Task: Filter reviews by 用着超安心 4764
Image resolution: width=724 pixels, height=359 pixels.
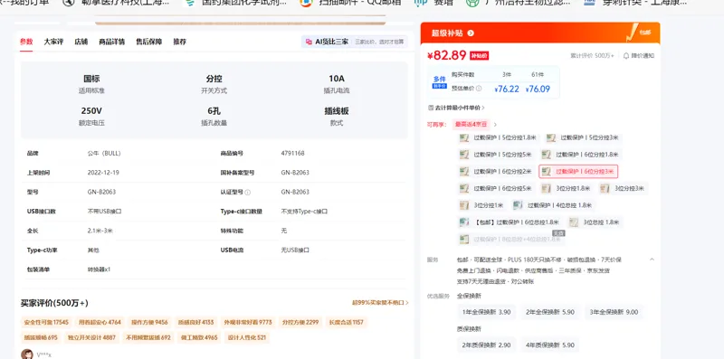Action: pyautogui.click(x=100, y=322)
